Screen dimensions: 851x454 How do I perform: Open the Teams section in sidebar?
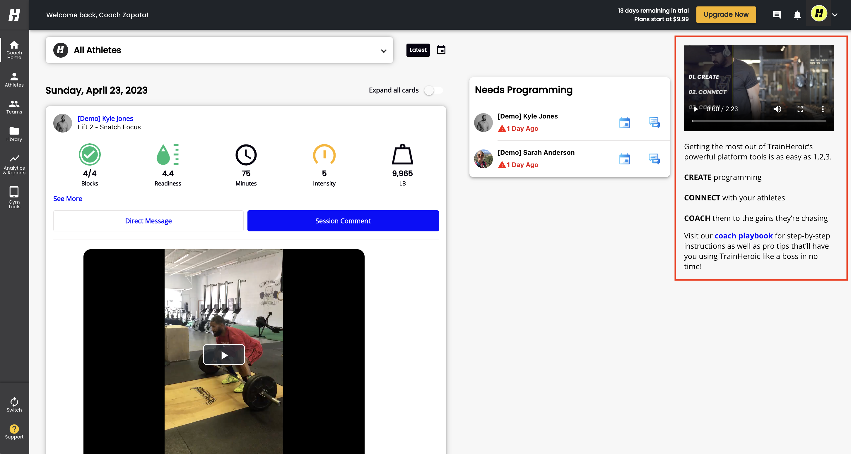click(x=14, y=107)
